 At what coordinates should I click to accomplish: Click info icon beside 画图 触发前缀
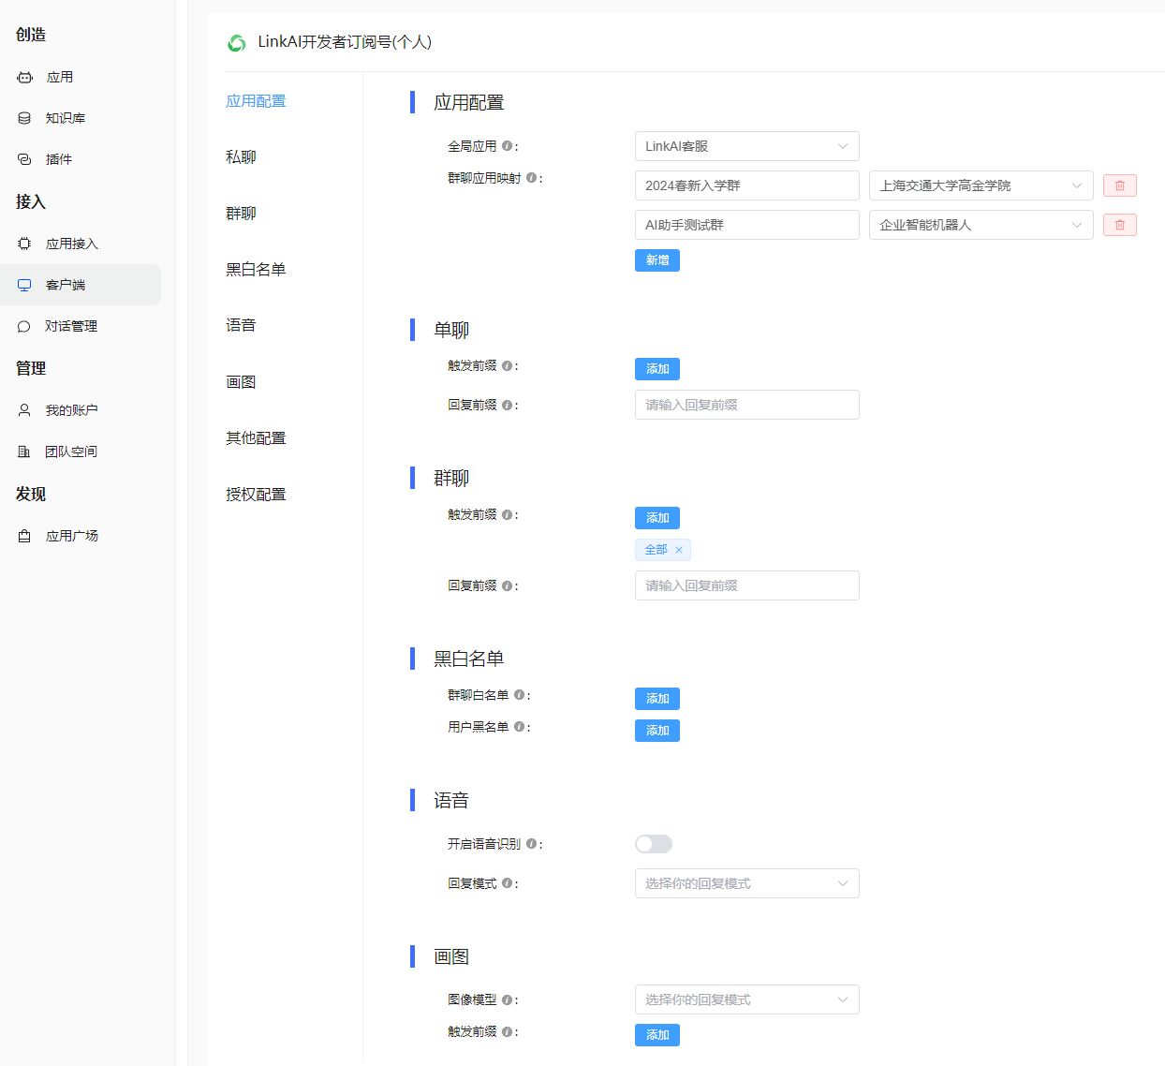[x=507, y=1032]
